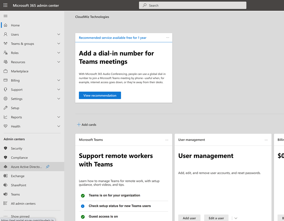Screen dimensions: 284x221
Task: Click the Add user button
Action: [x=189, y=218]
